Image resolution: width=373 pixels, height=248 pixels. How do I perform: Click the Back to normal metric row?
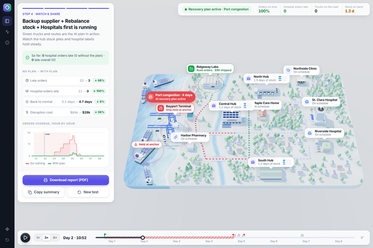pos(66,102)
